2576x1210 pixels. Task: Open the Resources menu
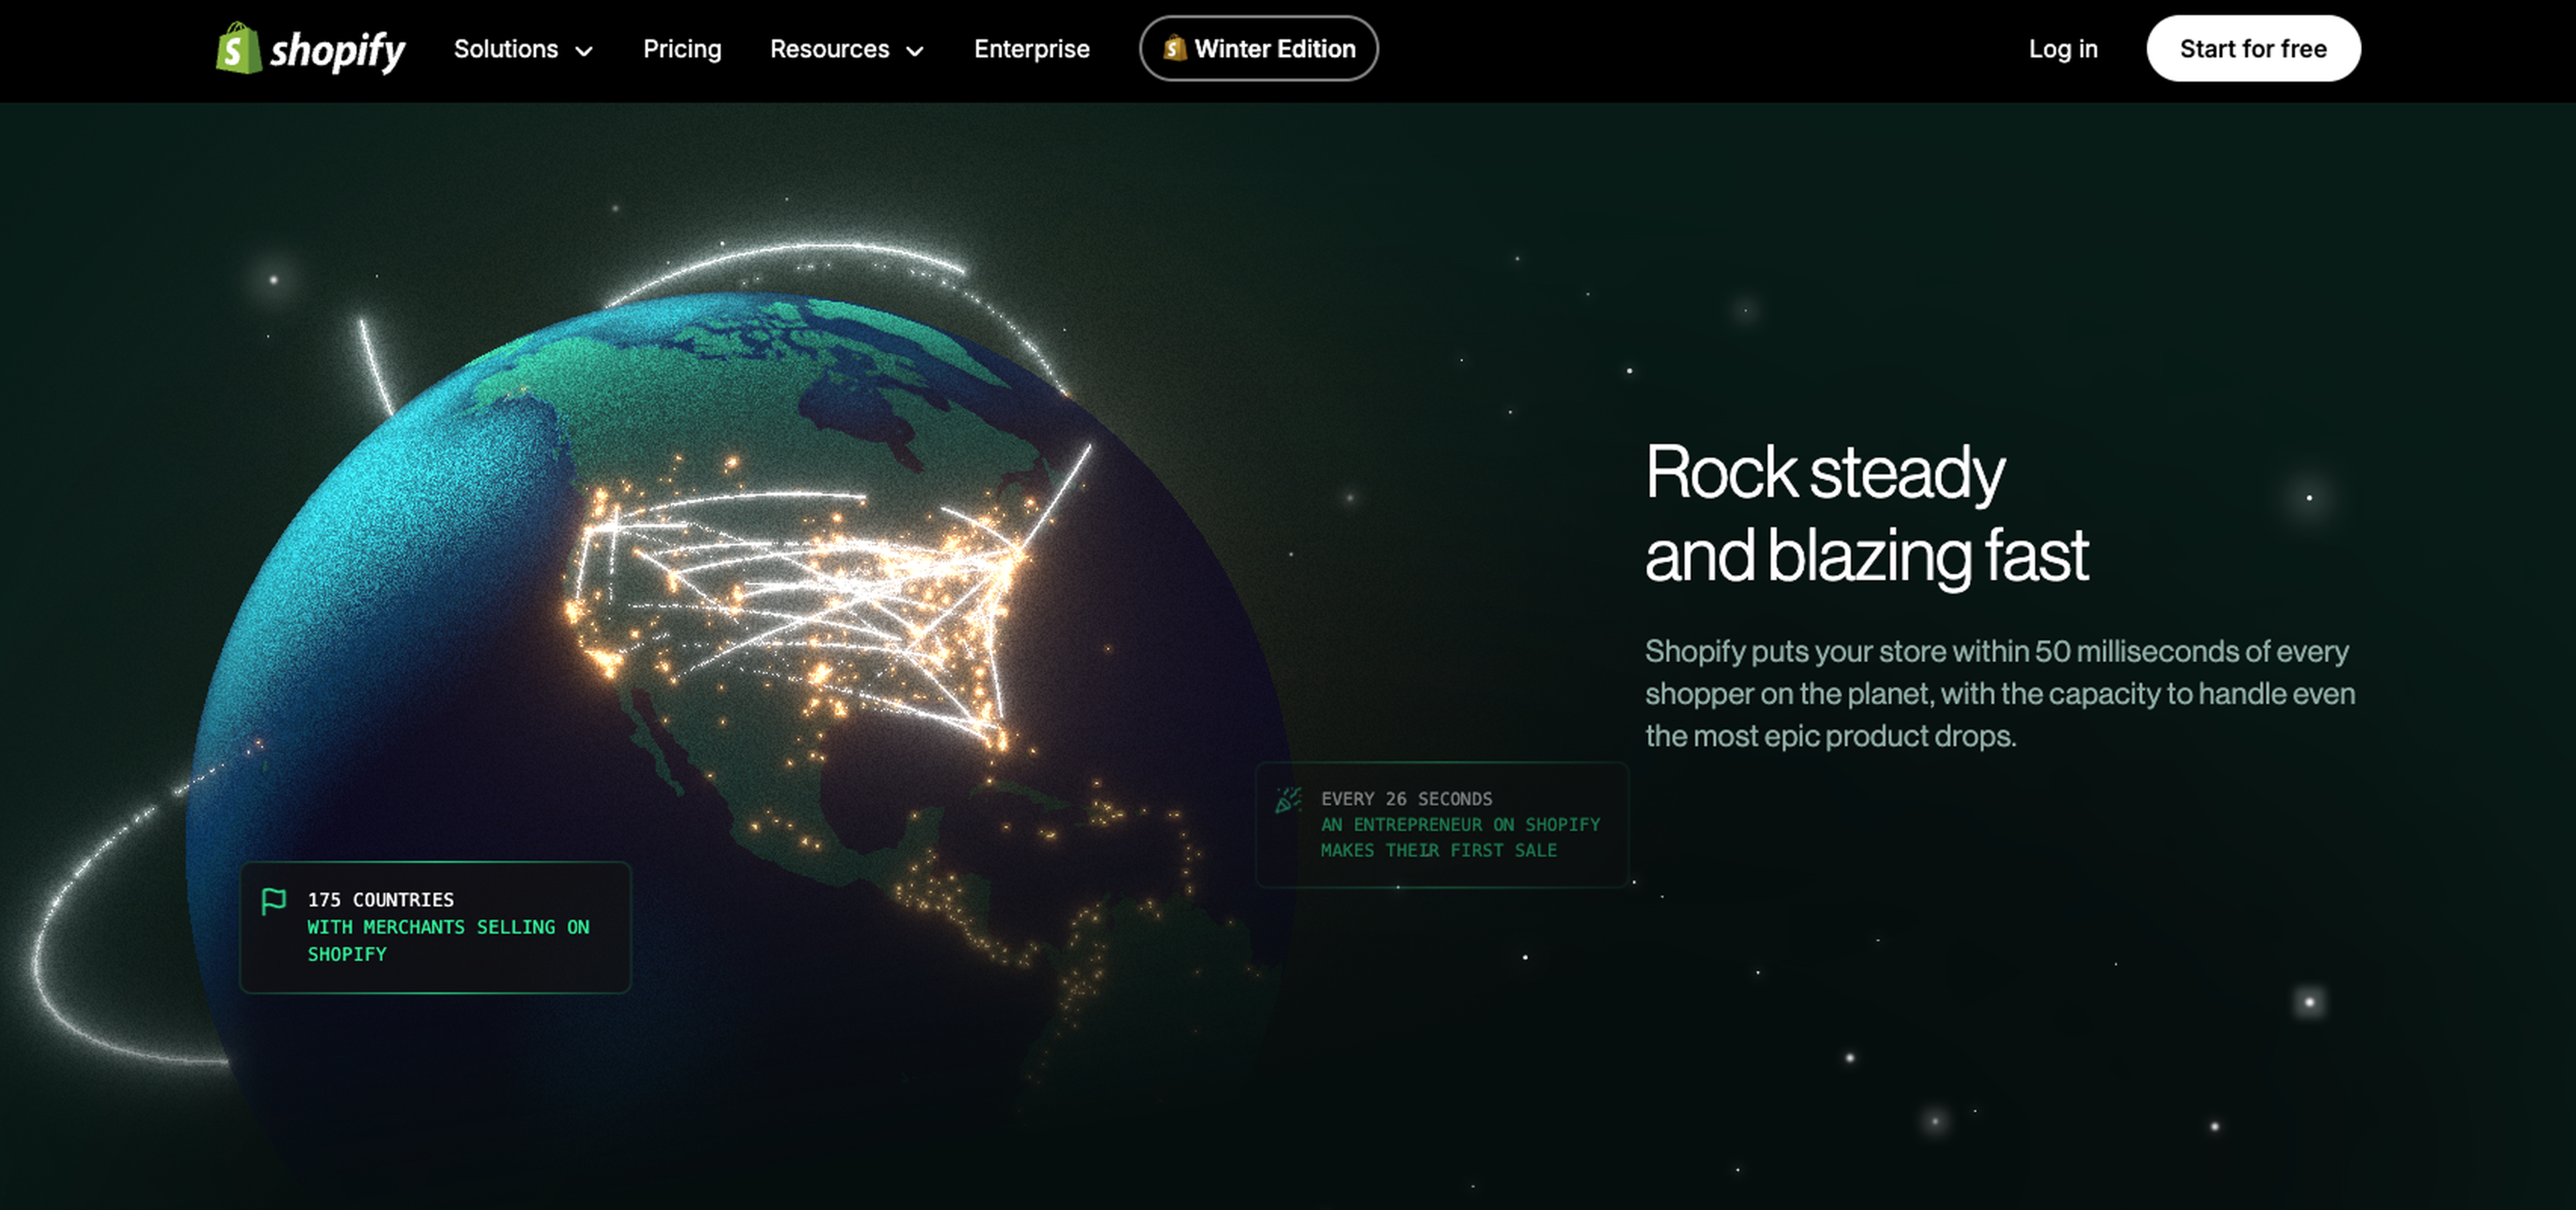(x=829, y=49)
